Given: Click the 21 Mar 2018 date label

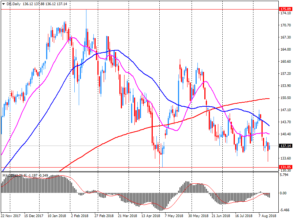Looking at the screenshot, I should pos(127,216).
